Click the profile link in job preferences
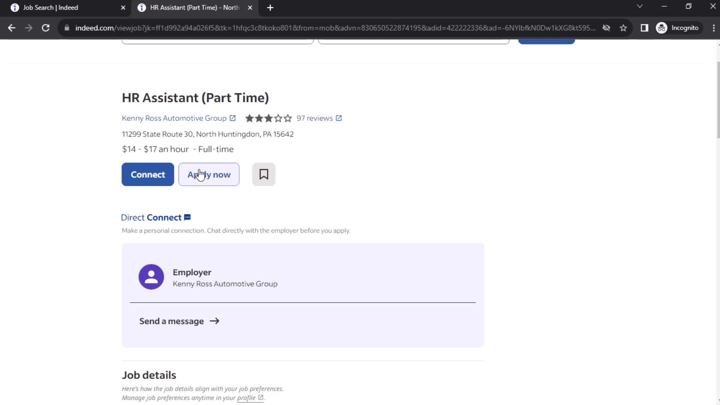Screen dimensions: 720x405 pyautogui.click(x=246, y=398)
